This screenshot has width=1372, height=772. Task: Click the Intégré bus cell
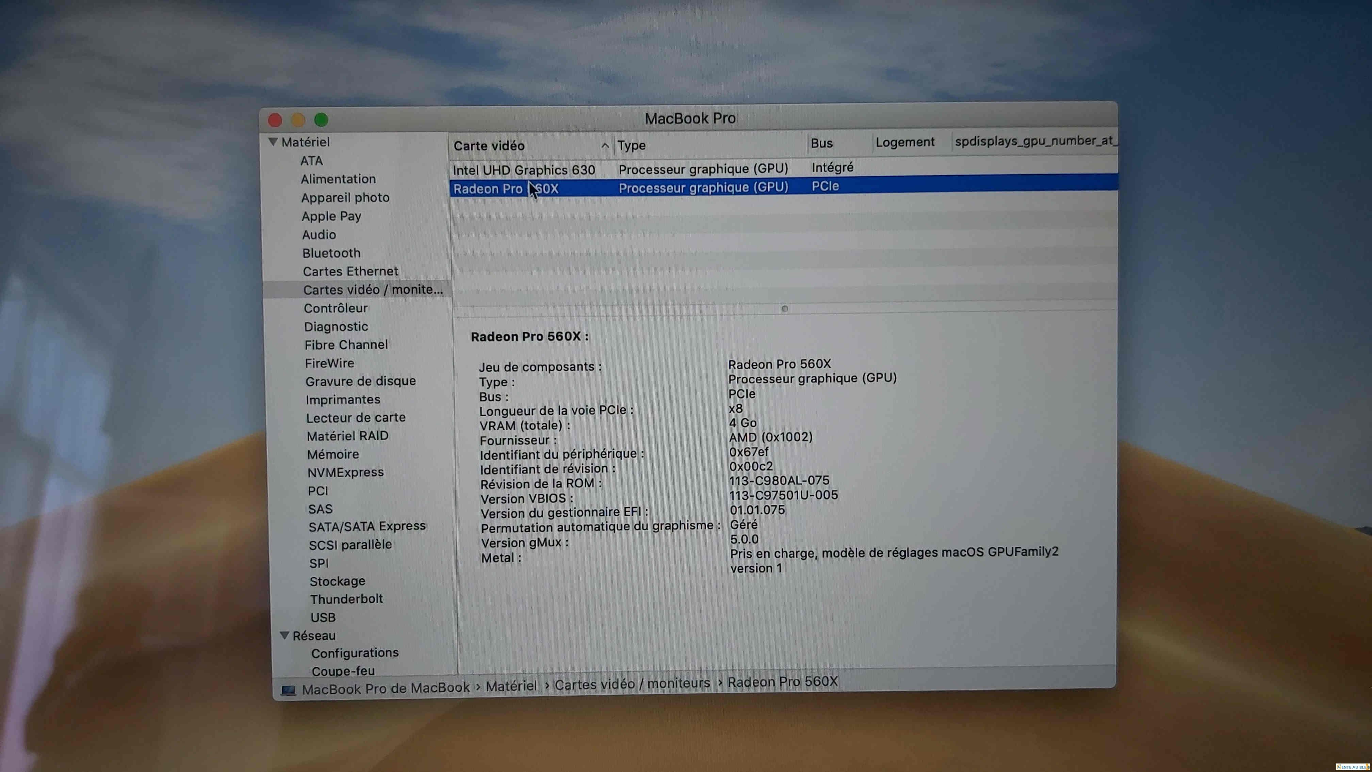point(832,168)
